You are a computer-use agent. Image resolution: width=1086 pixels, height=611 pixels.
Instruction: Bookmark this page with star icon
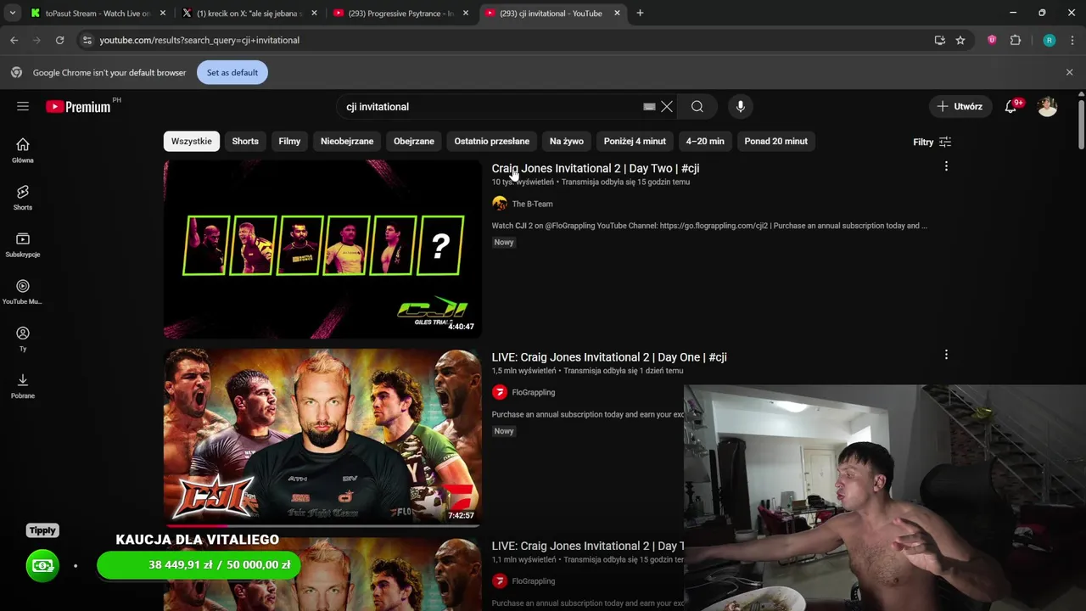click(960, 40)
